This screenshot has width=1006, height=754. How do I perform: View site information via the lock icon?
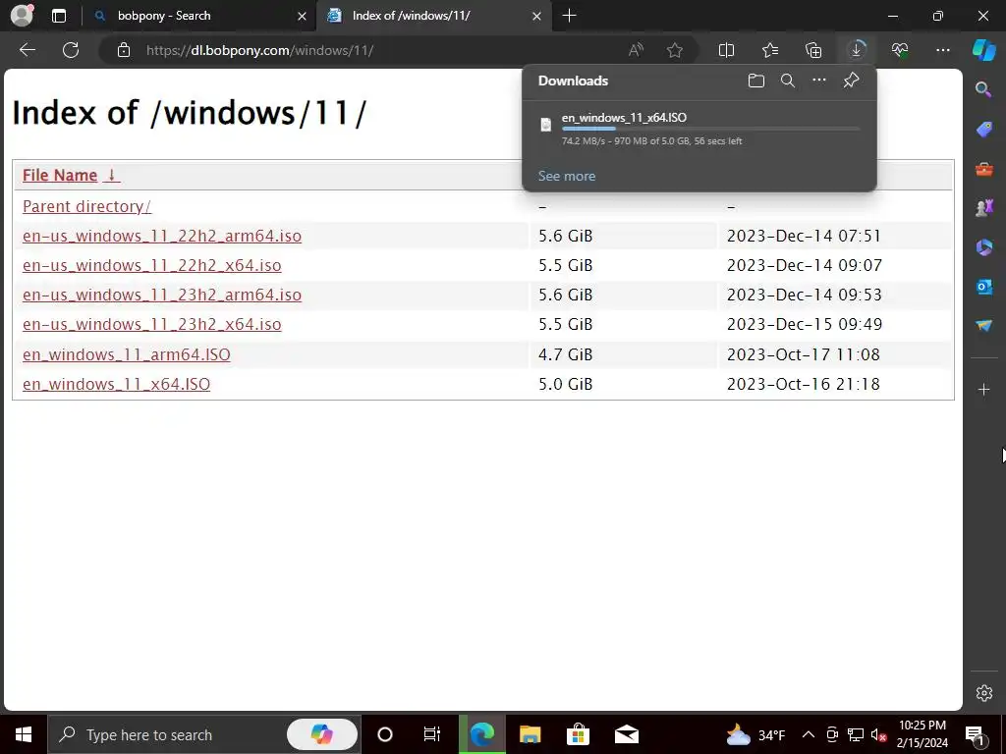[x=124, y=50]
